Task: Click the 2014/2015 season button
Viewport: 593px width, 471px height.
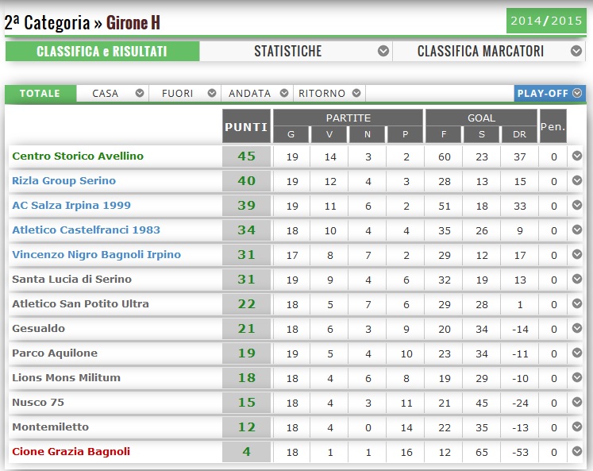Action: point(545,21)
